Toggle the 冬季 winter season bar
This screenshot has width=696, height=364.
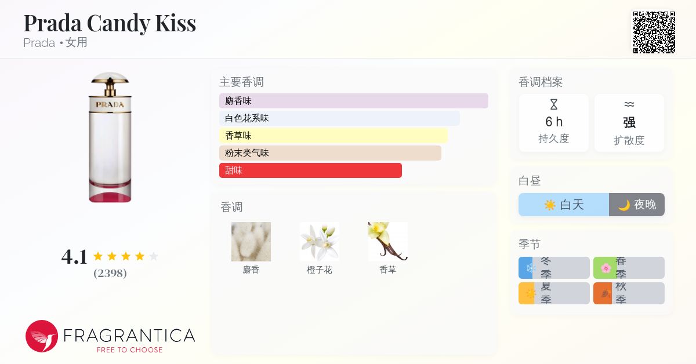pyautogui.click(x=554, y=268)
